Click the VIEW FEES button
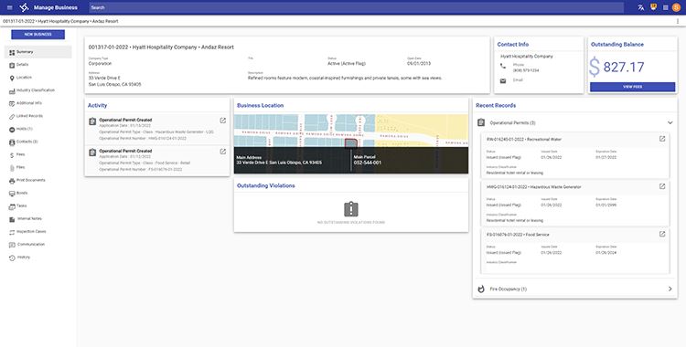The image size is (686, 347). tap(632, 87)
